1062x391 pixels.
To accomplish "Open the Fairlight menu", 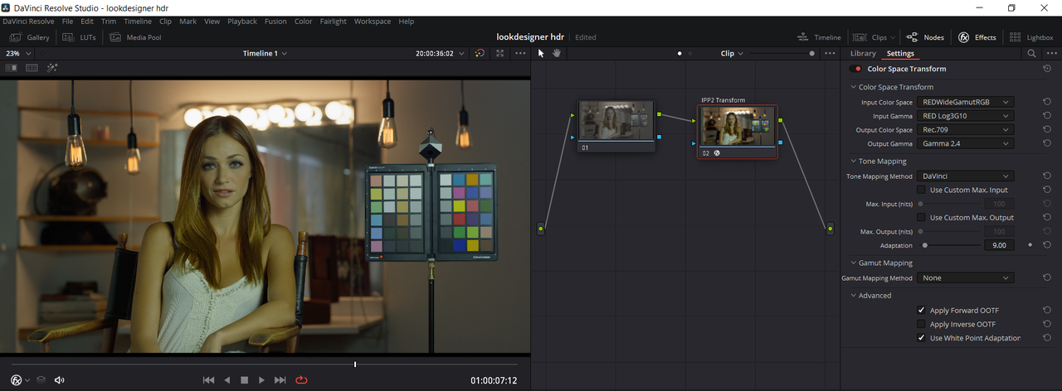I will (334, 21).
